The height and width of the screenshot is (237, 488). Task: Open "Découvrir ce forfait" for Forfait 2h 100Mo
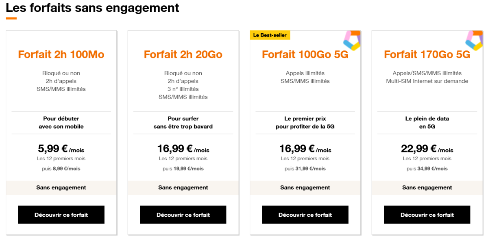point(61,215)
